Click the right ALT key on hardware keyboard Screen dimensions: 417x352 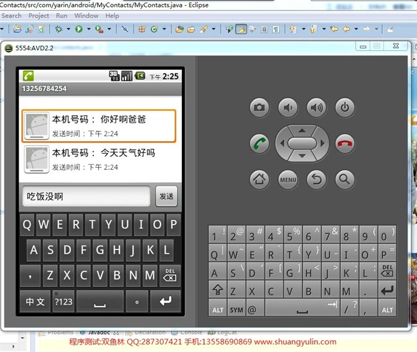tap(387, 308)
